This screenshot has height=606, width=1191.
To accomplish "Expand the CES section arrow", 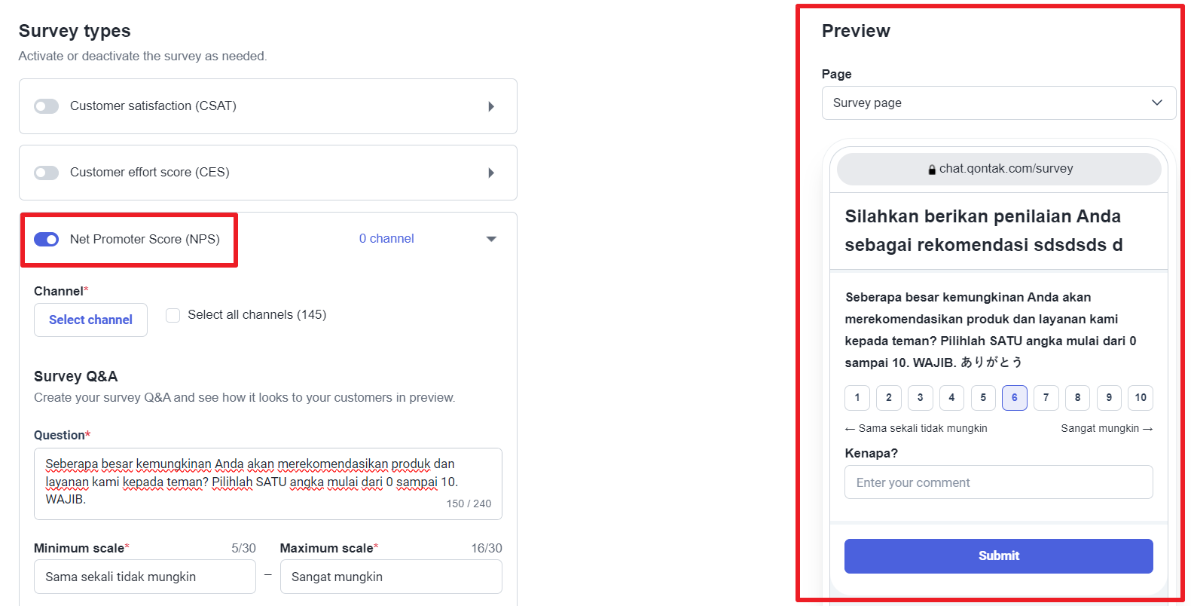I will [491, 173].
